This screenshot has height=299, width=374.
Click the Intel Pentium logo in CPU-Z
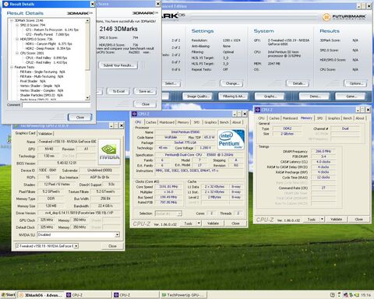click(x=231, y=140)
